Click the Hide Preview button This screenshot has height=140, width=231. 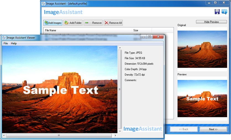211,22
